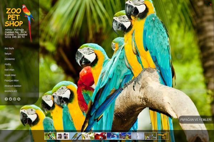Open the İletişim menu item
This screenshot has width=214, height=142.
[x=8, y=54]
